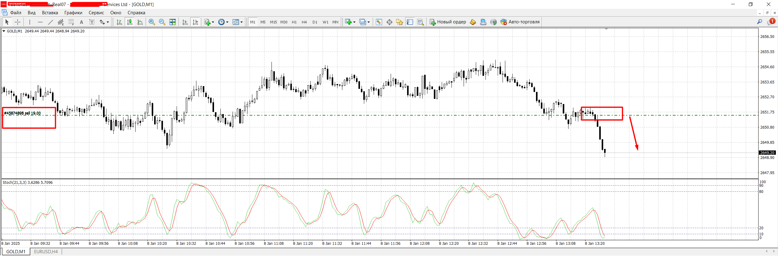
Task: Click the application menu-bar icon
Action: (x=5, y=13)
